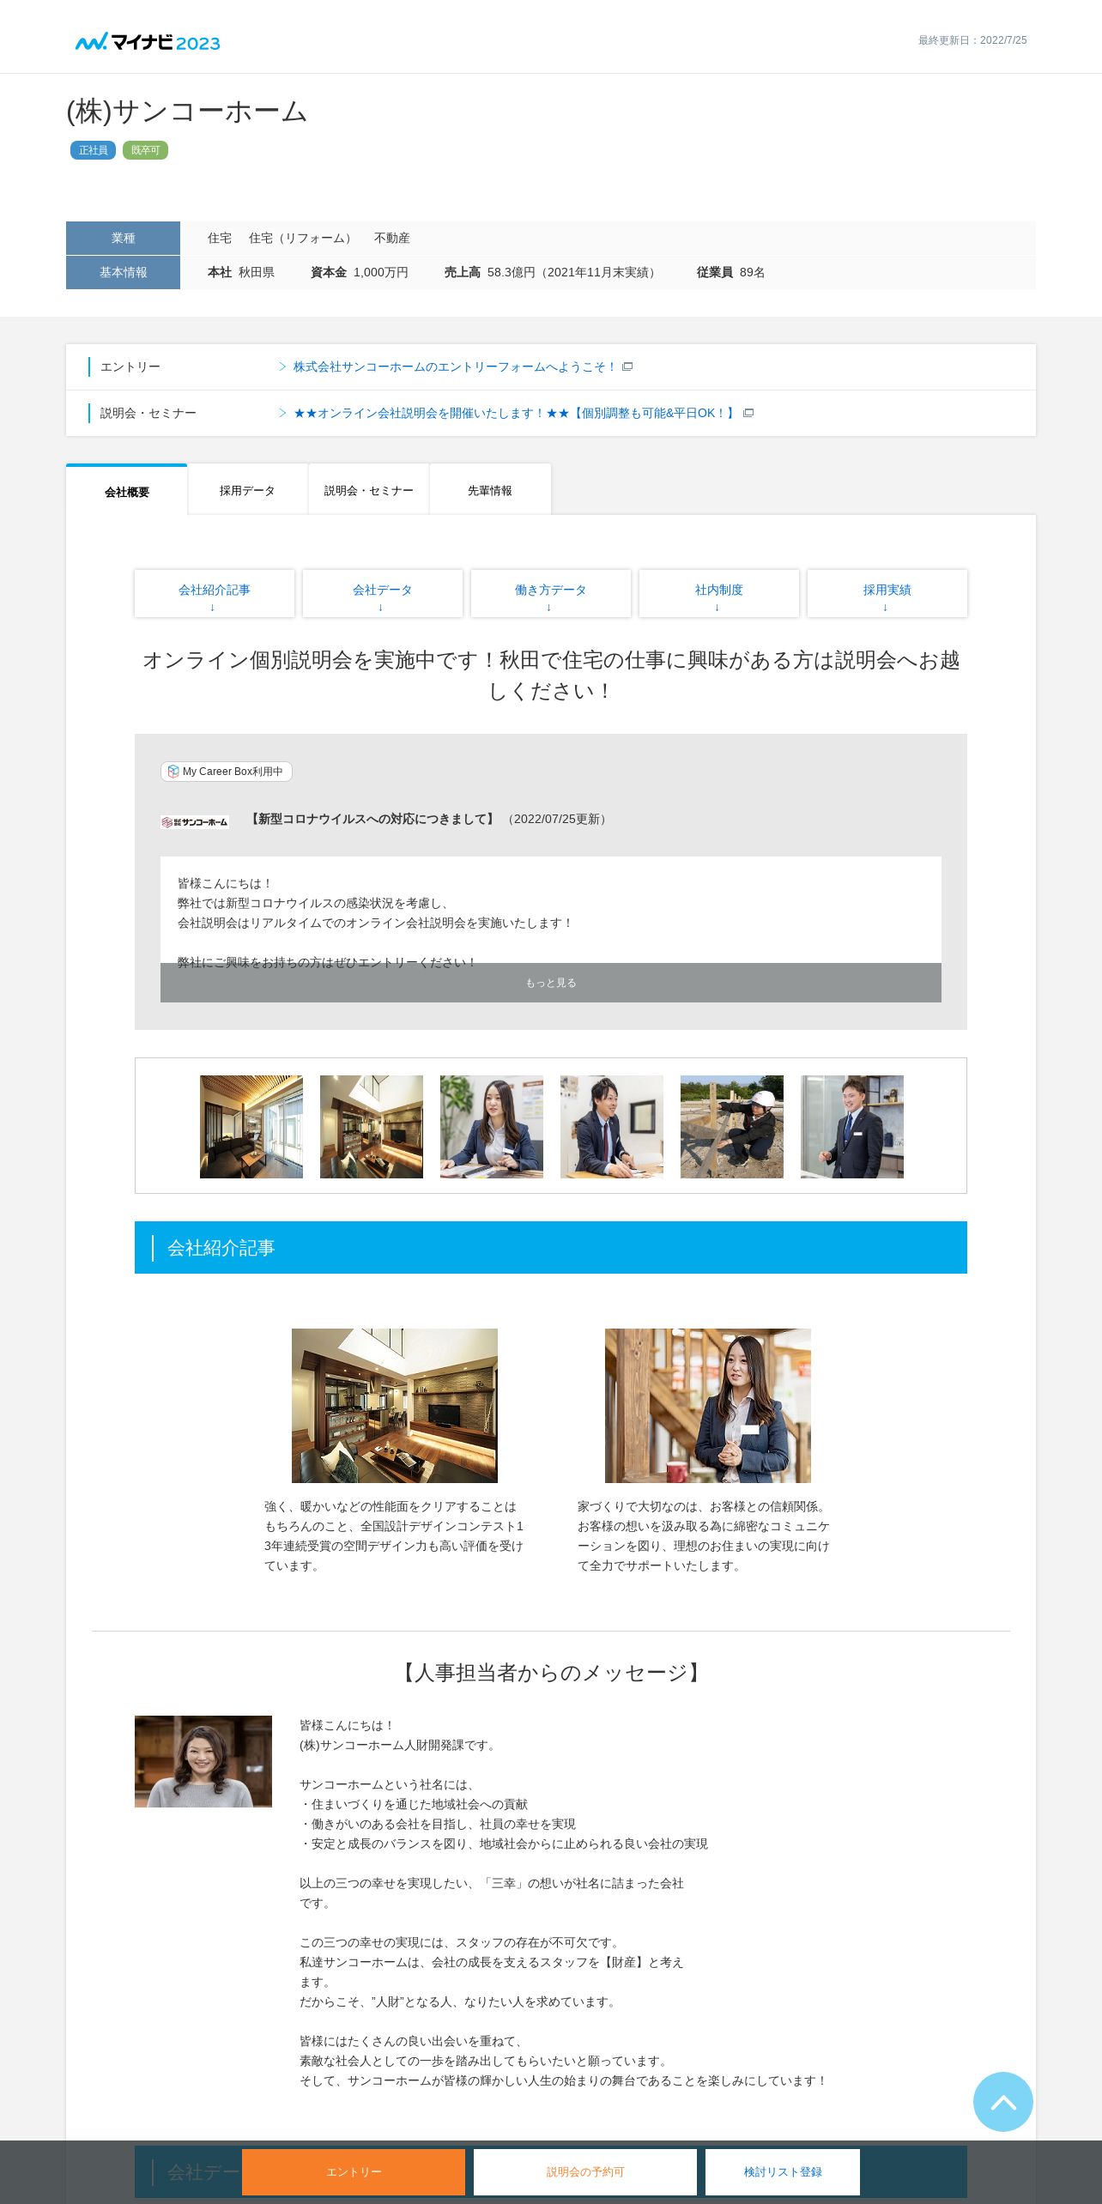Click the 資本金 1,000万円 value
1102x2204 pixels.
[360, 272]
